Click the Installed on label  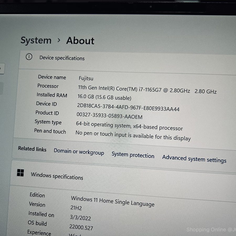(x=41, y=214)
